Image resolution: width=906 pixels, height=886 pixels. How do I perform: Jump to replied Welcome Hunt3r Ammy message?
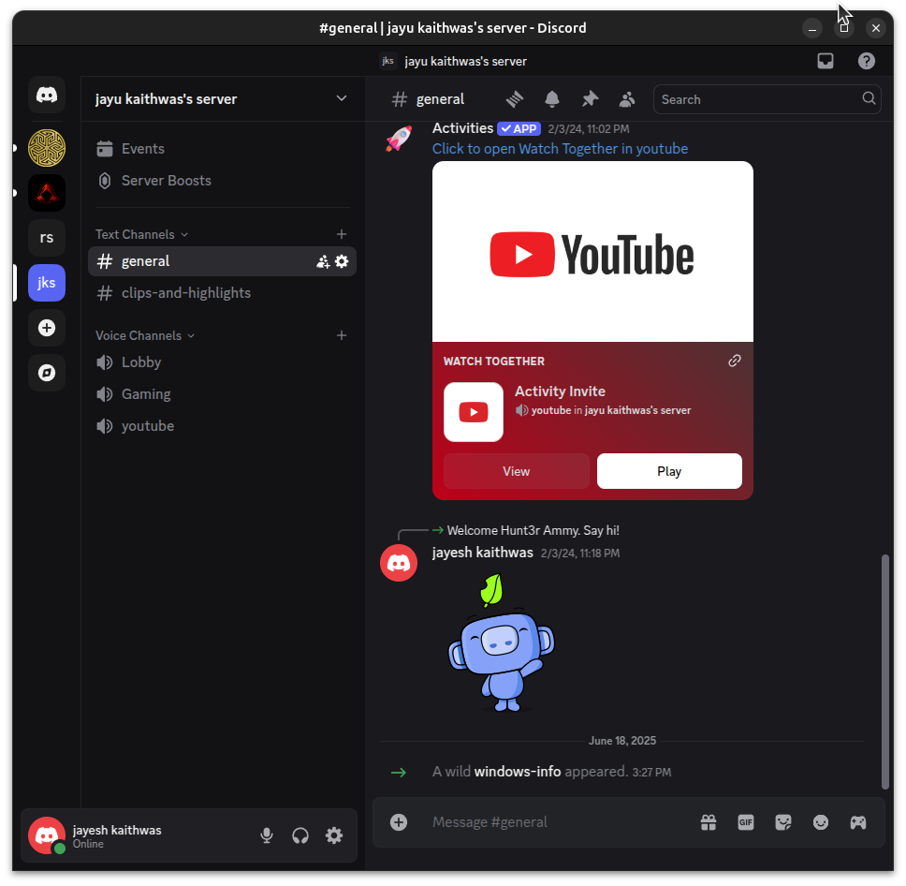[533, 530]
